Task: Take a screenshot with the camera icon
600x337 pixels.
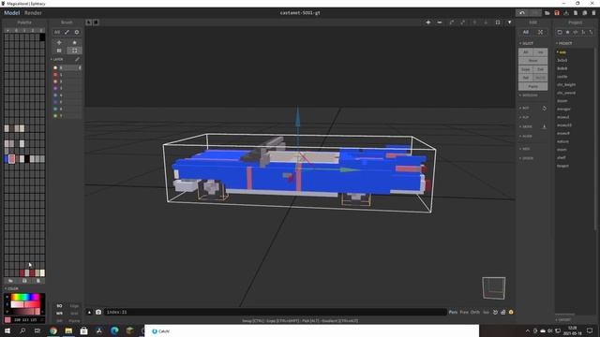Action: pos(98,312)
